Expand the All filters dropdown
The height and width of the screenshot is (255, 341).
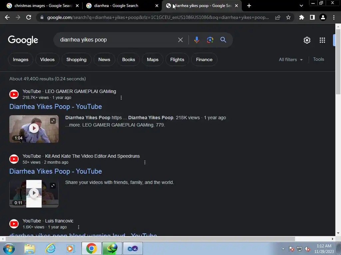291,60
